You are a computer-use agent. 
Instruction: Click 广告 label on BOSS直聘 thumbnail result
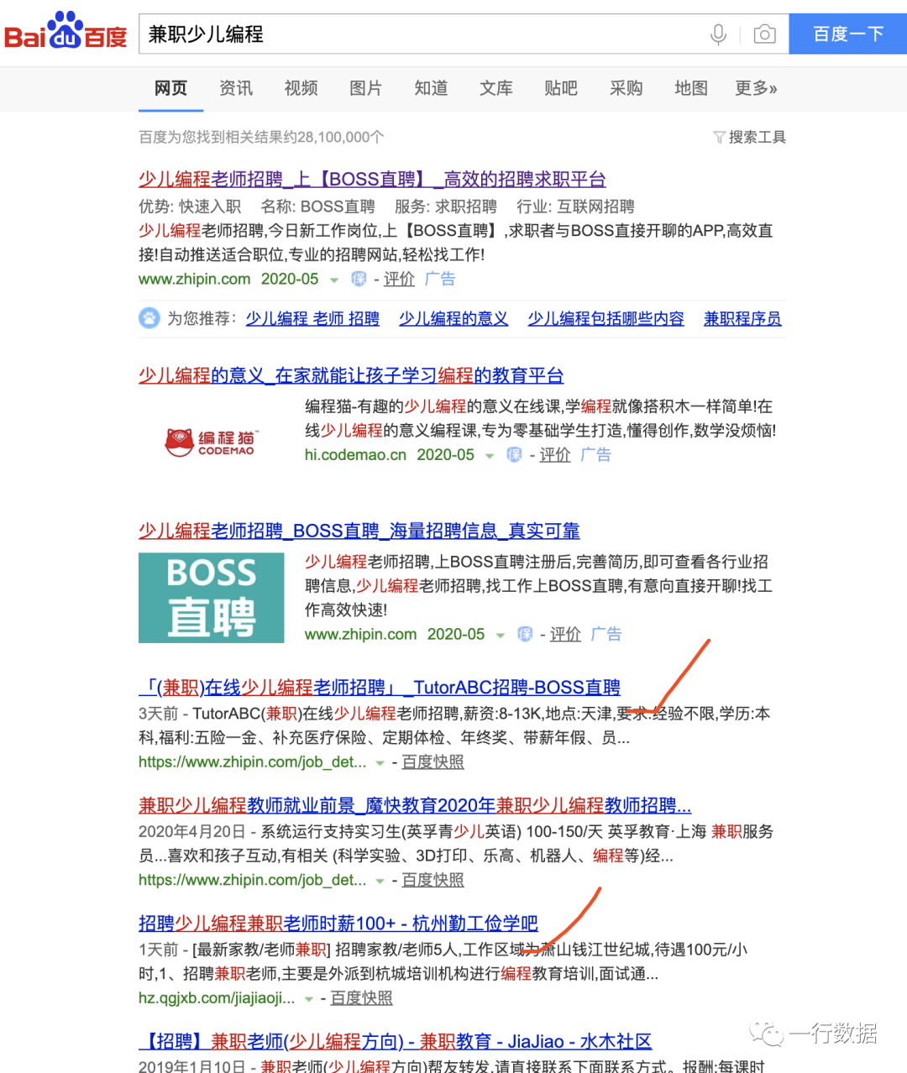pos(606,634)
